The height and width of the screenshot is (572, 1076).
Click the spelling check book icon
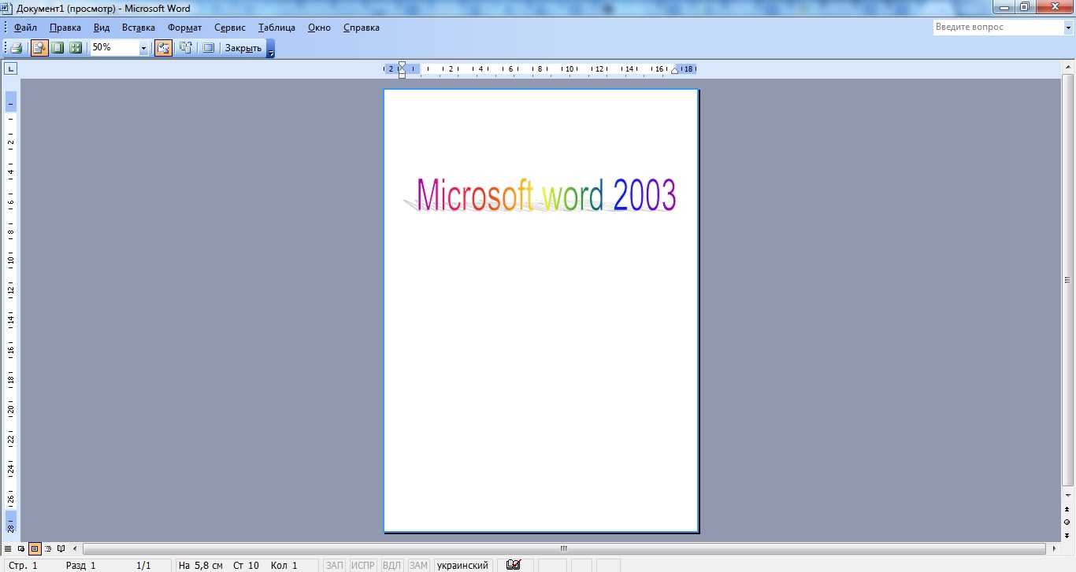point(514,565)
